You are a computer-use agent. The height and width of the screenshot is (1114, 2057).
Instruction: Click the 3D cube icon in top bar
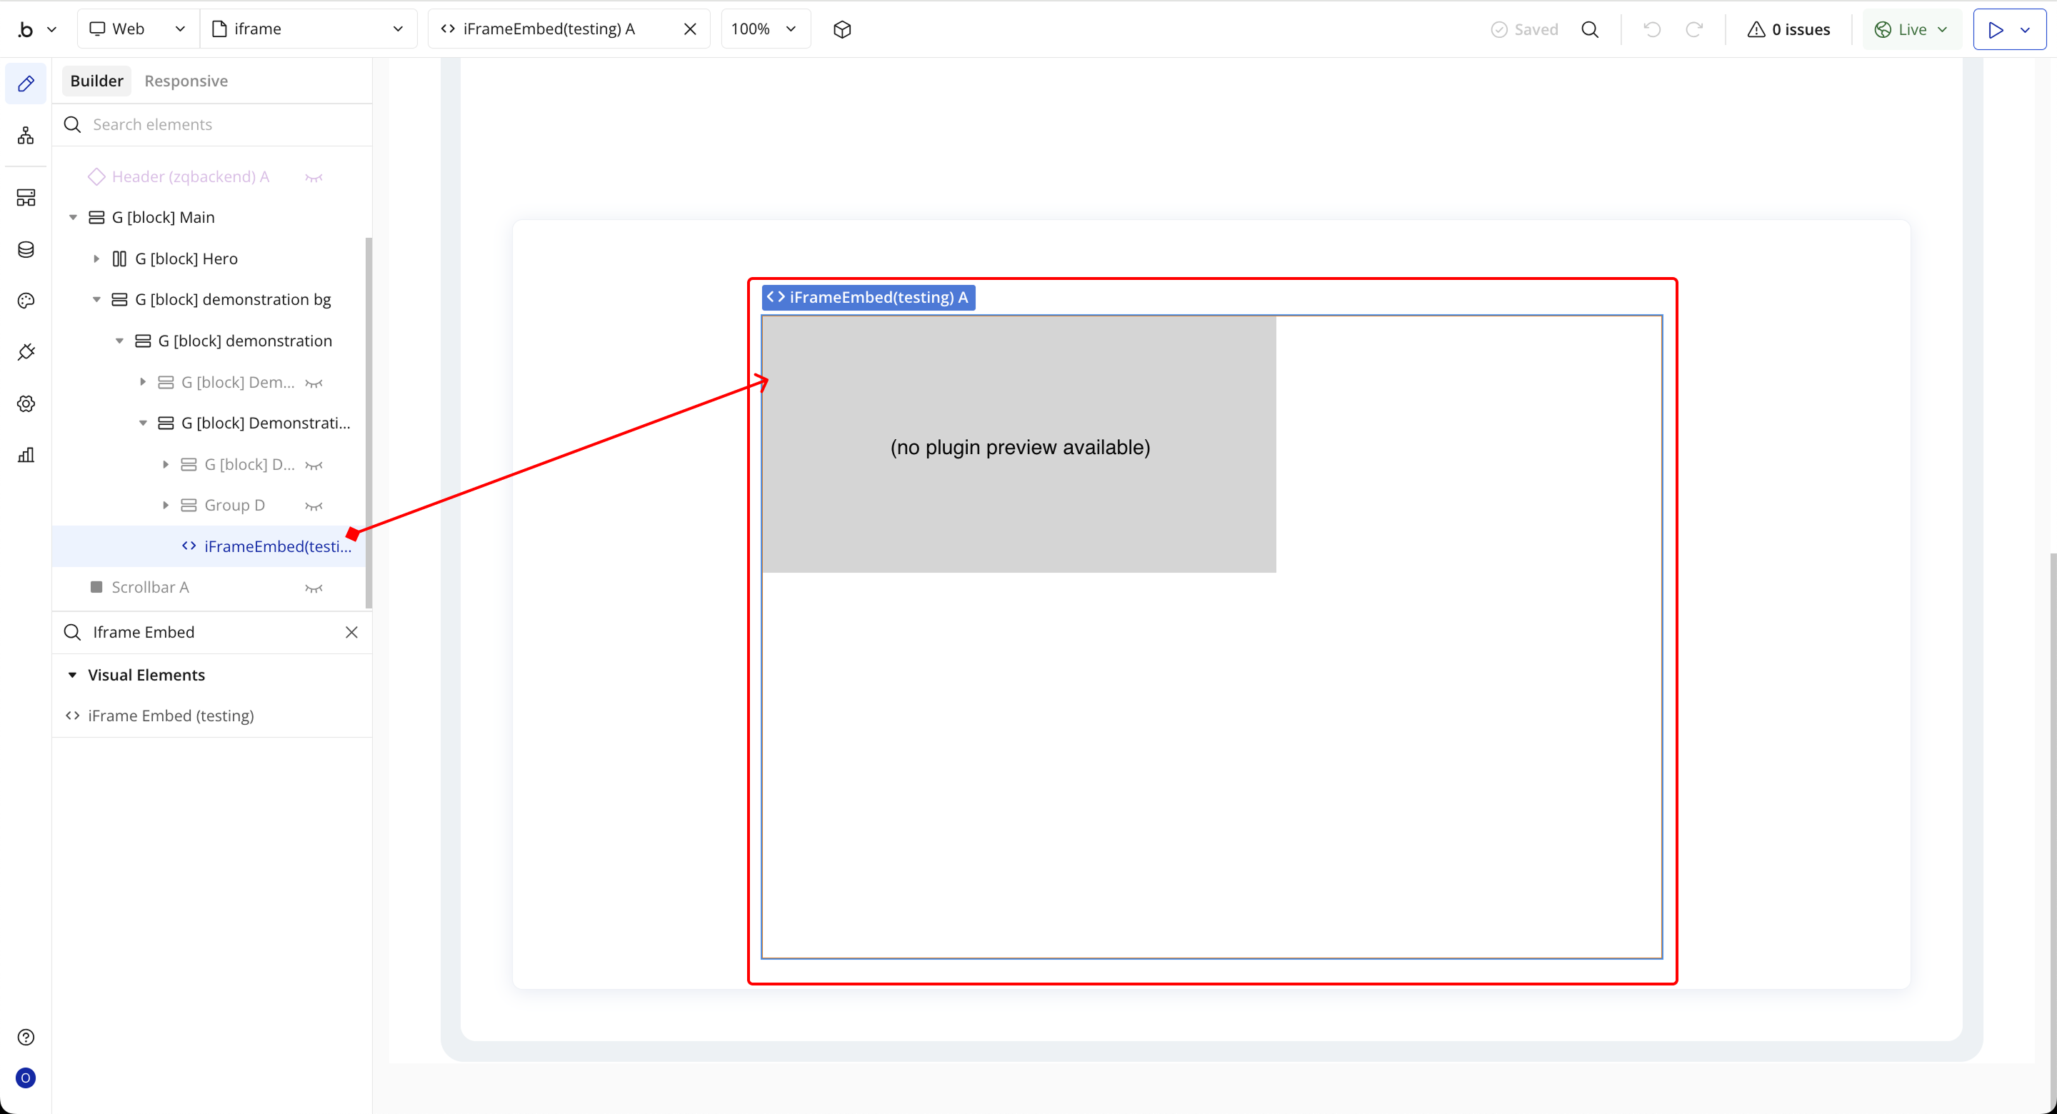[x=841, y=29]
